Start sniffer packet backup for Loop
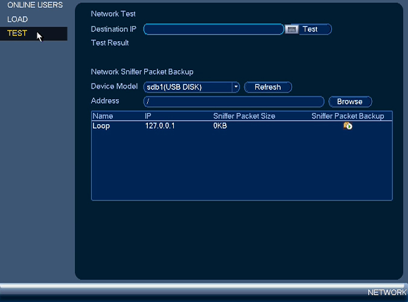Image resolution: width=408 pixels, height=302 pixels. pos(348,126)
